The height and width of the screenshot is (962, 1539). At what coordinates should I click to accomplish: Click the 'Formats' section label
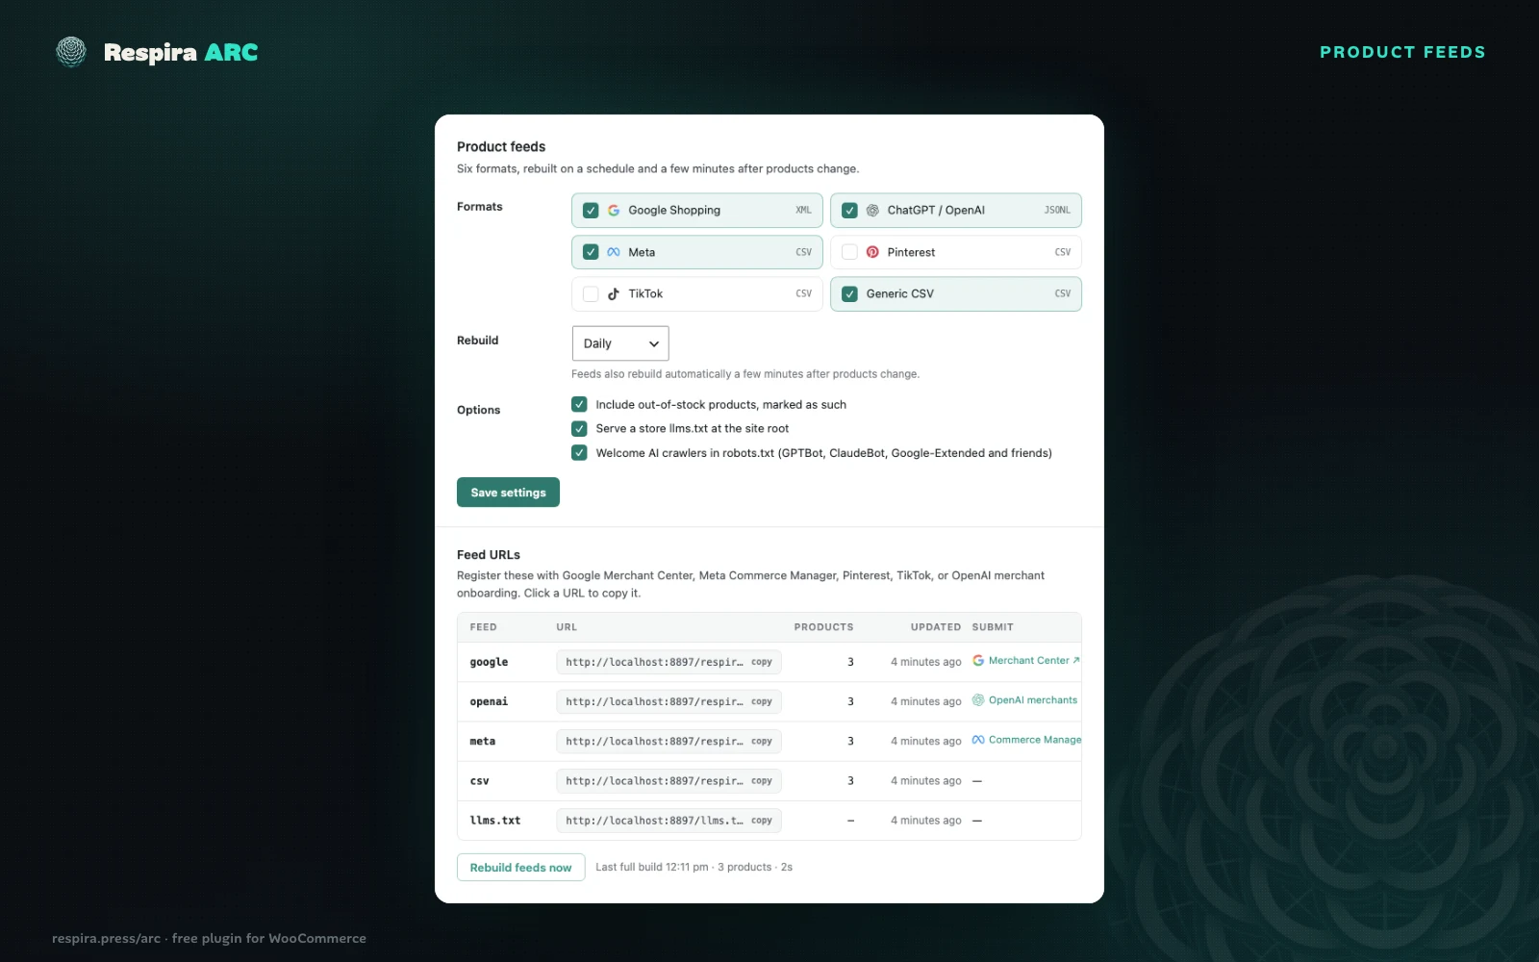[x=479, y=207]
